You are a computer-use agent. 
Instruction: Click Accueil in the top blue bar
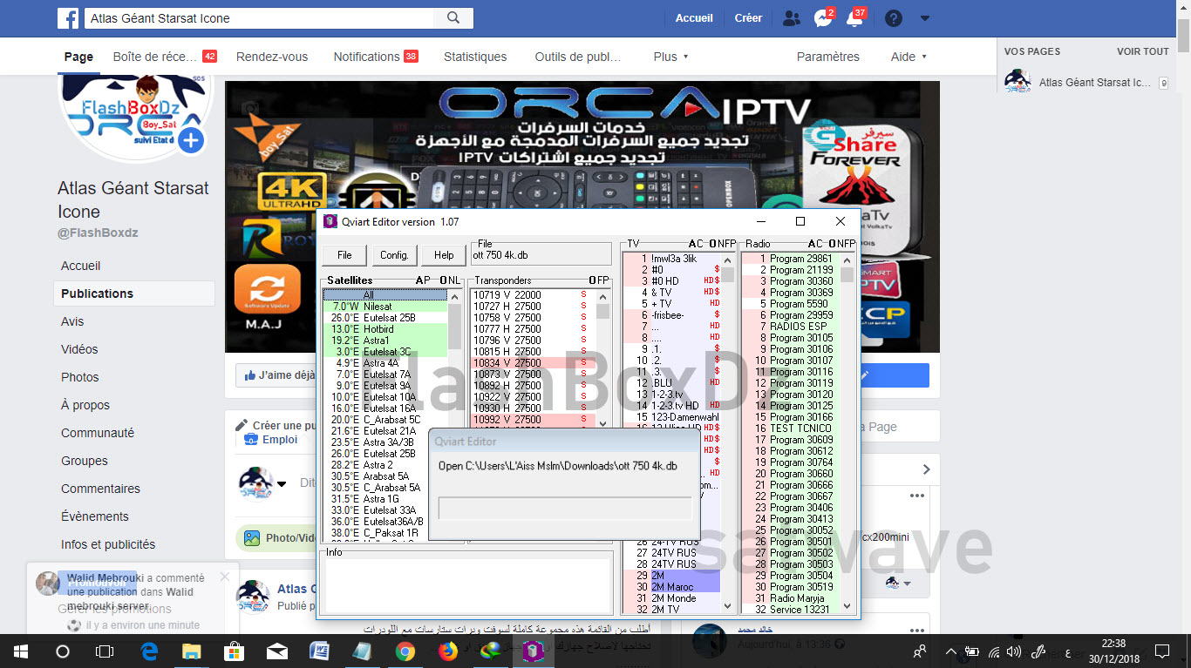click(694, 18)
